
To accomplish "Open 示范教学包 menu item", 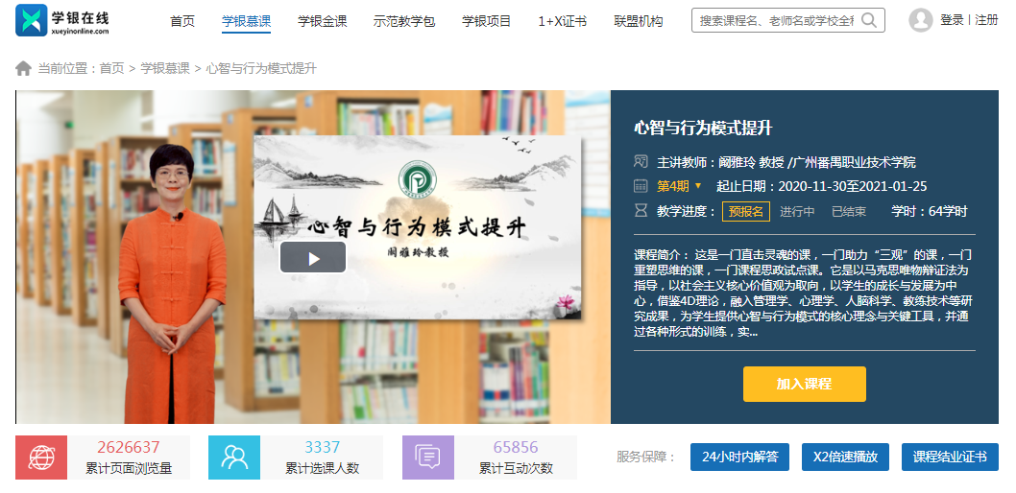I will click(404, 21).
